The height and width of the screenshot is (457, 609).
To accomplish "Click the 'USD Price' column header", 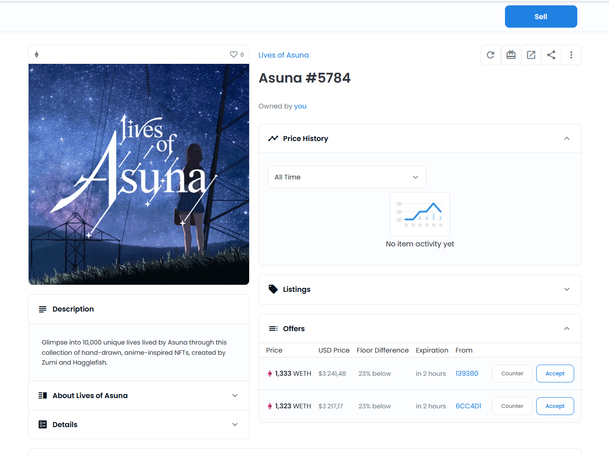I will 334,350.
